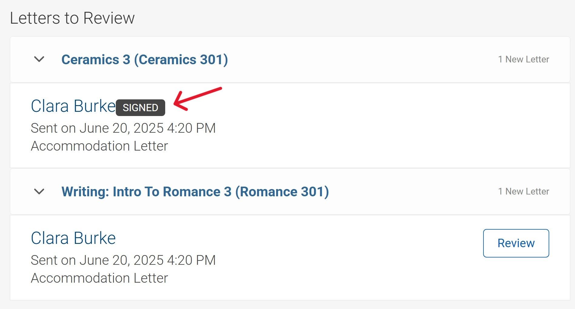This screenshot has width=575, height=309.
Task: Collapse the Ceramics 3 section chevron
Action: 39,59
